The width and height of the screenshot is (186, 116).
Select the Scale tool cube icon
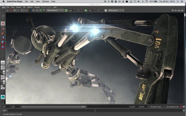(x=3, y=47)
